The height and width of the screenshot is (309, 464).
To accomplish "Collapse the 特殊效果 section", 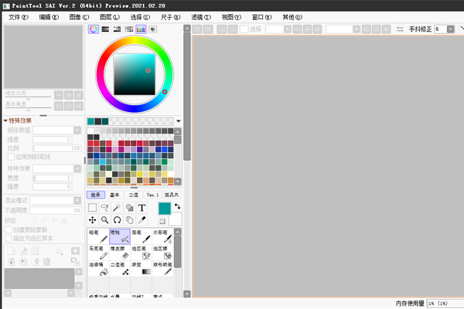I will tap(6, 121).
